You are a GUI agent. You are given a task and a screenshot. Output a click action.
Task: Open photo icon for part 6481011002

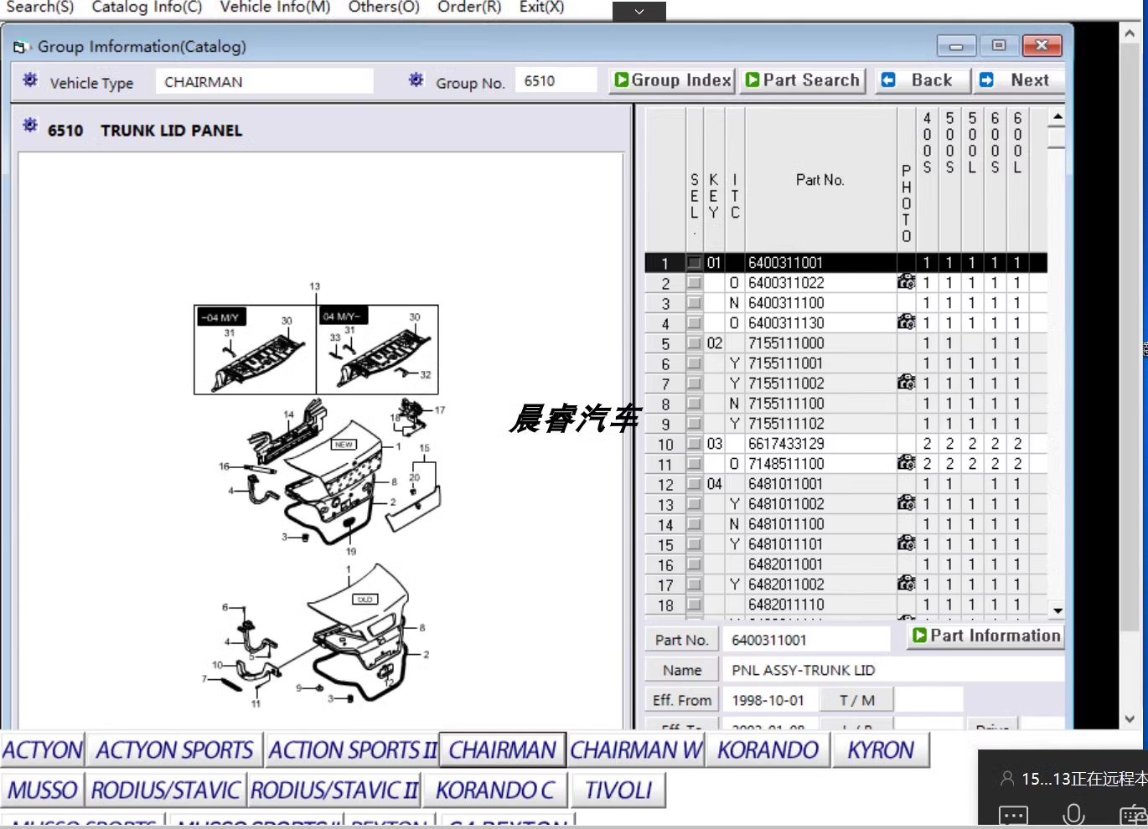(906, 503)
